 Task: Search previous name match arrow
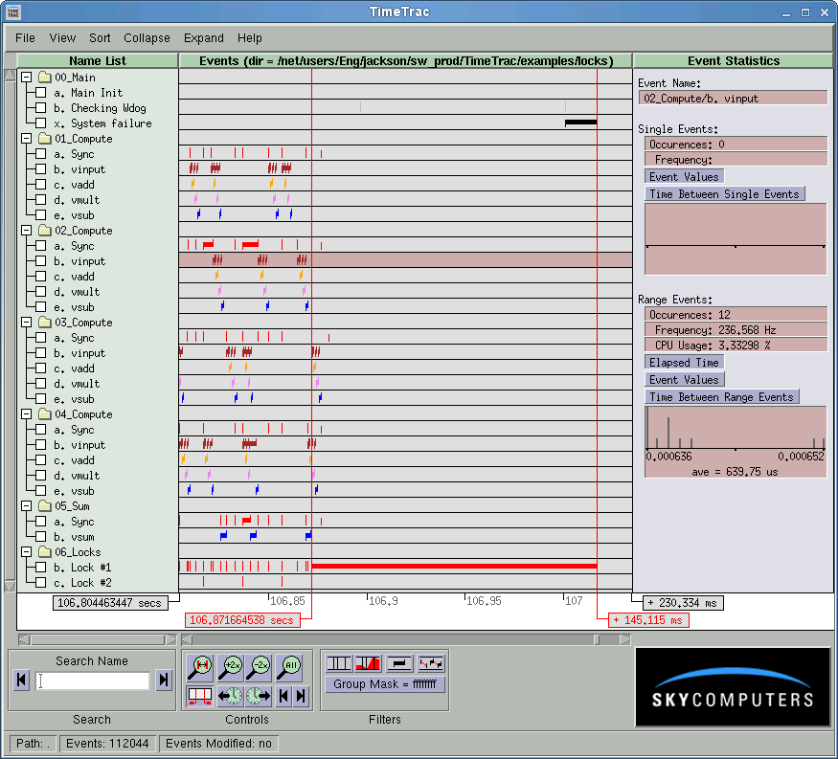click(21, 680)
